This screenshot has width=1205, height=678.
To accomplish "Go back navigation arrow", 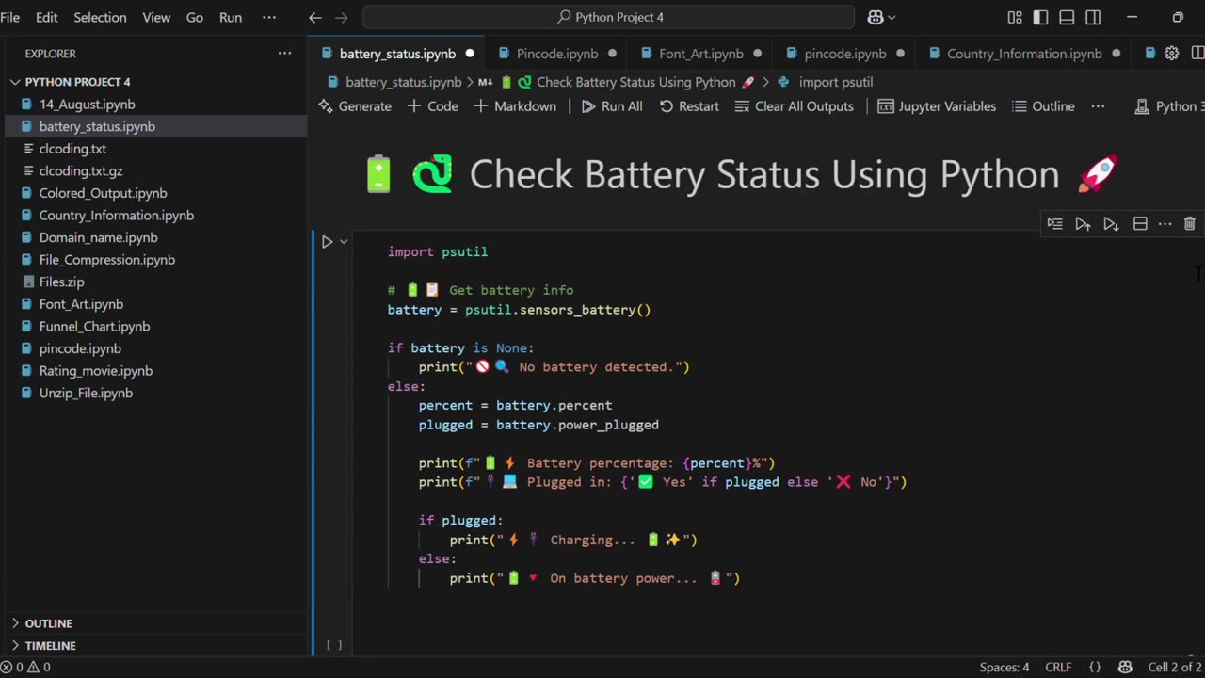I will click(x=315, y=17).
